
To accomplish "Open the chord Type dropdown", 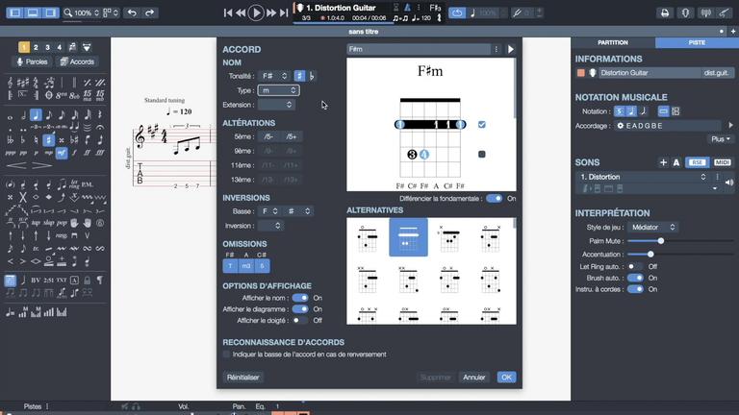I will point(279,90).
